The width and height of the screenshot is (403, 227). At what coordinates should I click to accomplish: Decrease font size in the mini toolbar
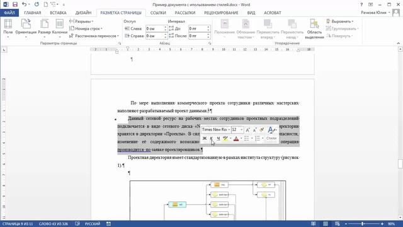click(254, 130)
